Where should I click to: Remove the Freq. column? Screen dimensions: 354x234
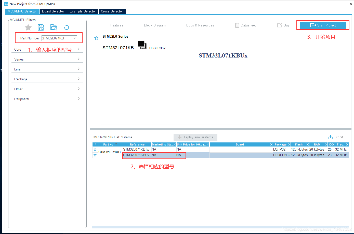pyautogui.click(x=347, y=144)
